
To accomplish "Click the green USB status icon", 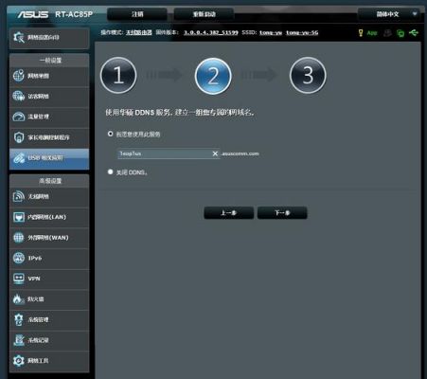I will pyautogui.click(x=414, y=32).
